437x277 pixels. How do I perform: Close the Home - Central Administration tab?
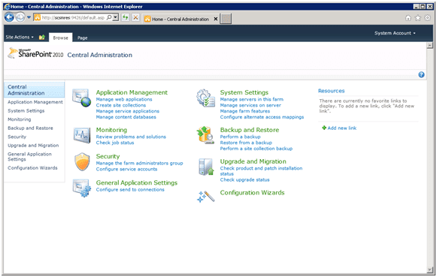pos(215,19)
